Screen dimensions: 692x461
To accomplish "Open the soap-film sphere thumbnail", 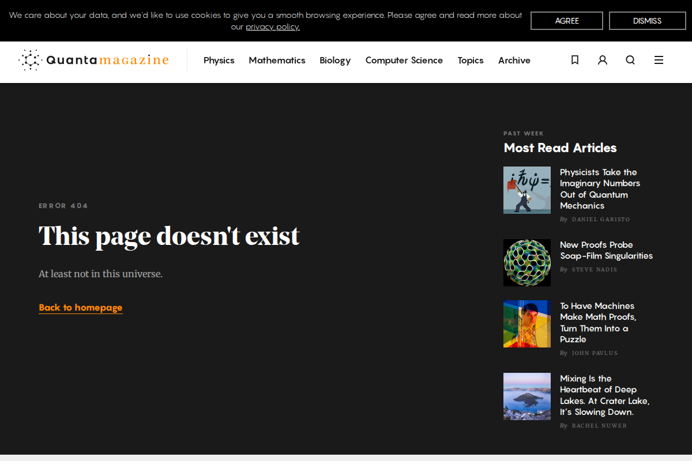I will point(526,263).
